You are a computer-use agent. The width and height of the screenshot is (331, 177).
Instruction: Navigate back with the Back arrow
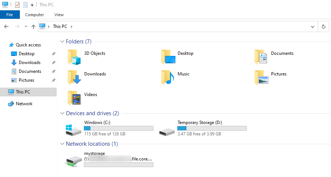point(6,26)
